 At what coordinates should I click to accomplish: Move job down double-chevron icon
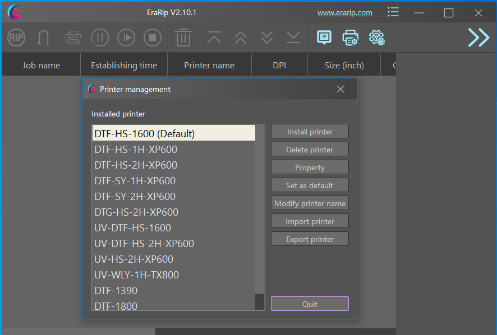pos(267,38)
